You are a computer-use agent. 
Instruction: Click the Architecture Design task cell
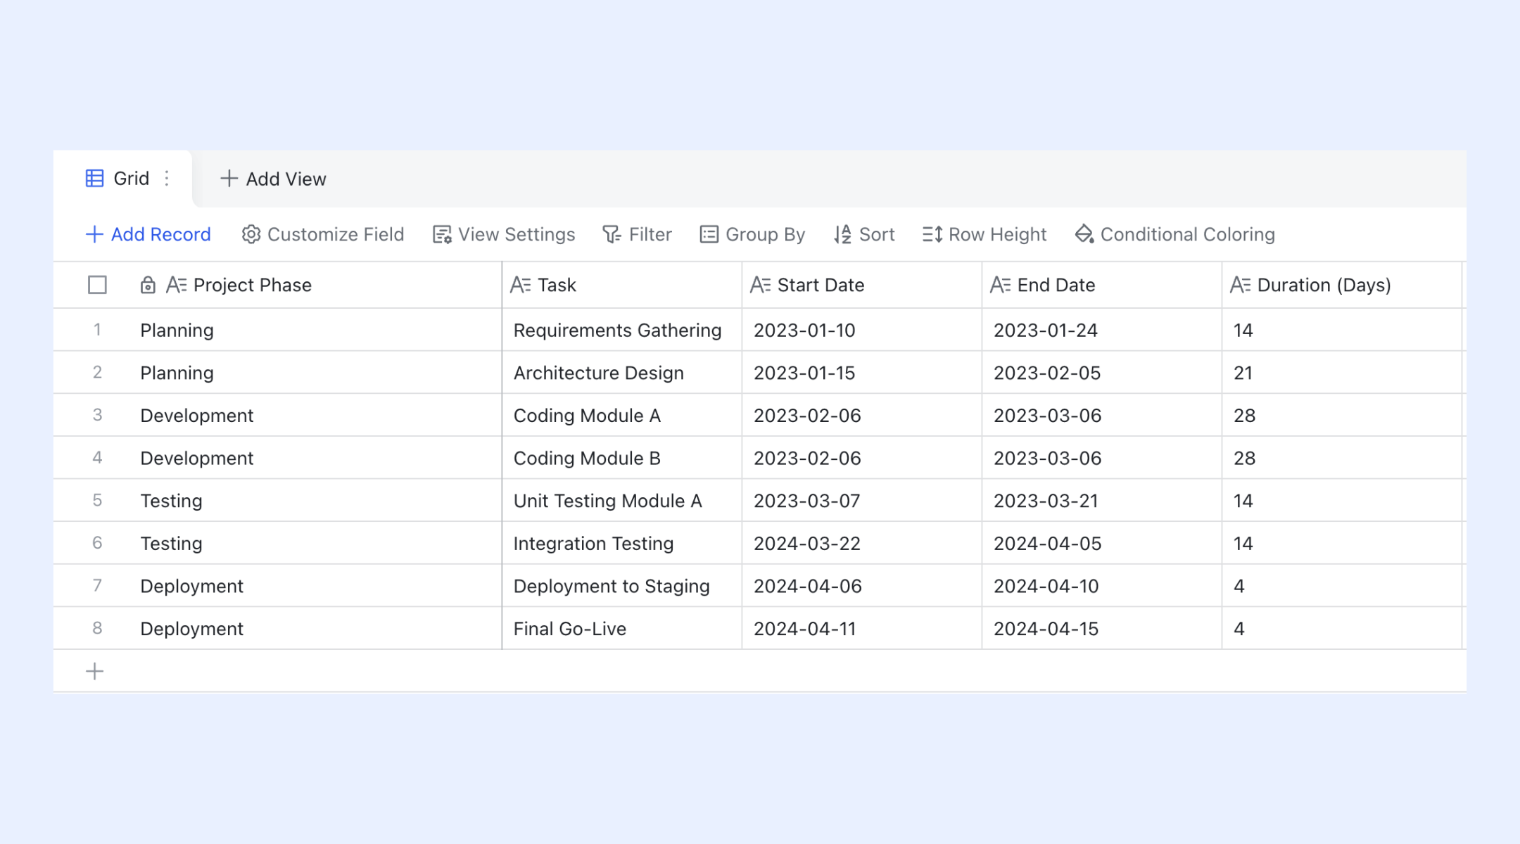point(622,373)
